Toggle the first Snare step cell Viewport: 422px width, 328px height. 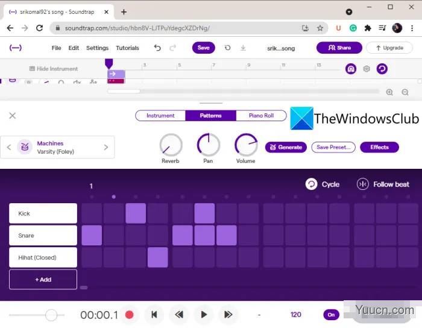click(x=92, y=235)
